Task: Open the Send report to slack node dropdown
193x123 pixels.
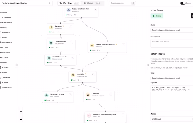Action: click(70, 95)
